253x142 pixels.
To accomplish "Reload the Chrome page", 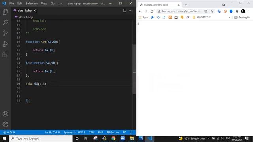I will point(152,11).
